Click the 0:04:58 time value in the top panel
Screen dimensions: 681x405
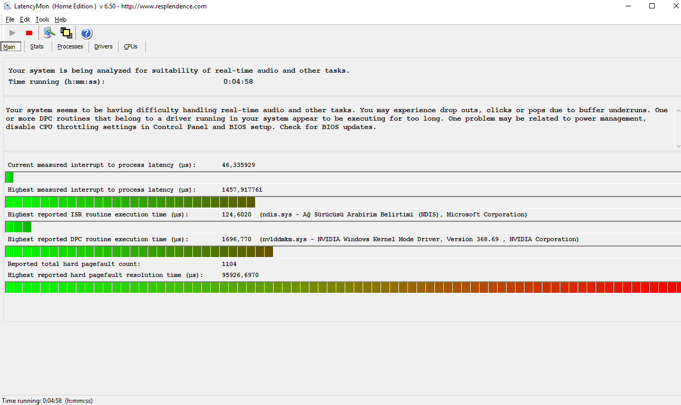pyautogui.click(x=238, y=82)
